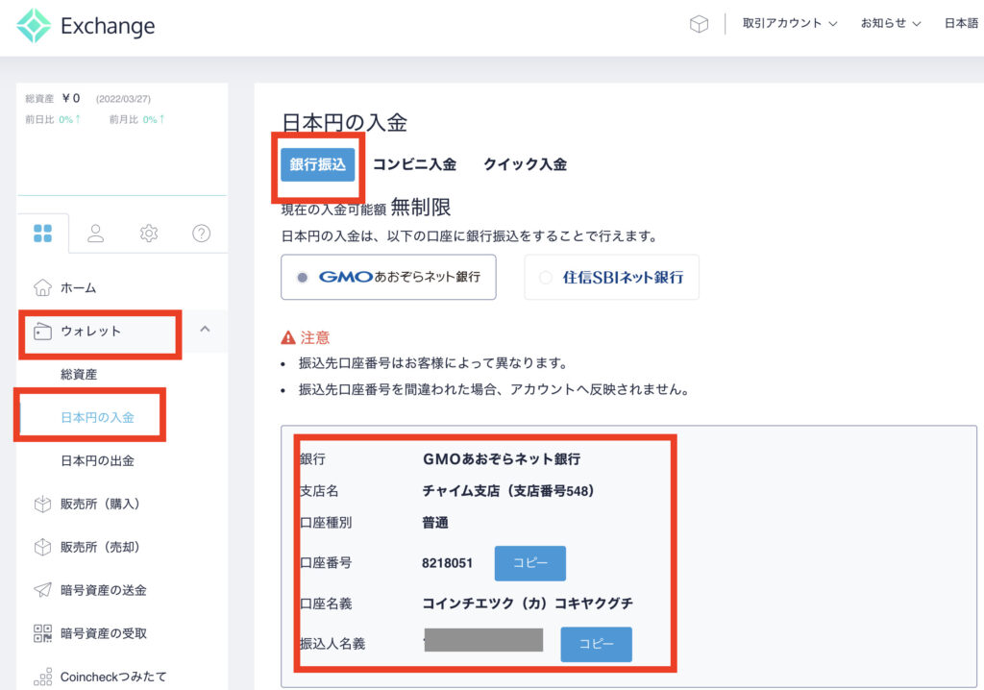Click チャイム支店（支店番号548）text
The width and height of the screenshot is (984, 690).
(x=508, y=491)
